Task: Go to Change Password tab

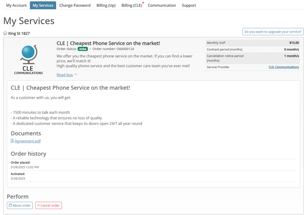Action: tap(75, 5)
